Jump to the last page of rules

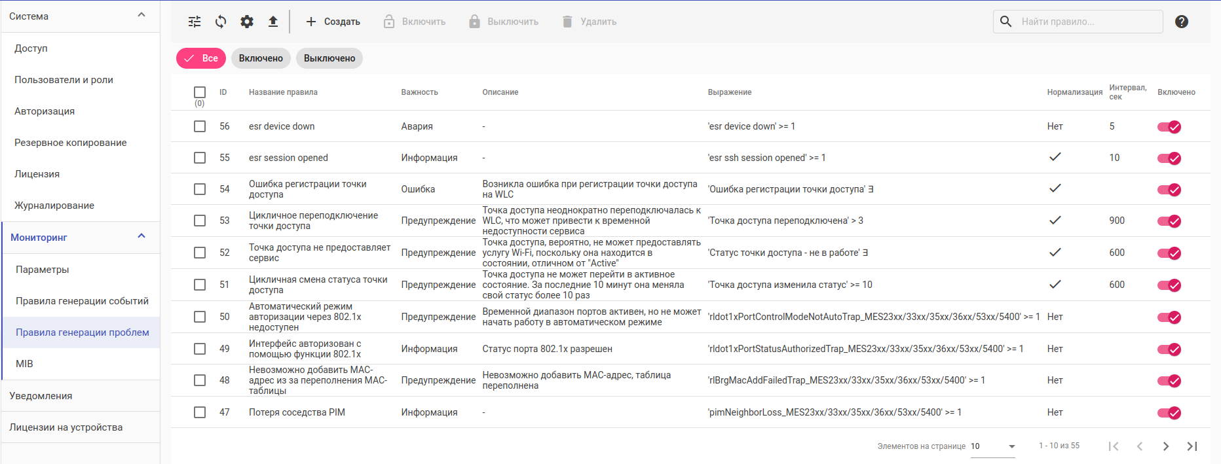click(x=1192, y=446)
